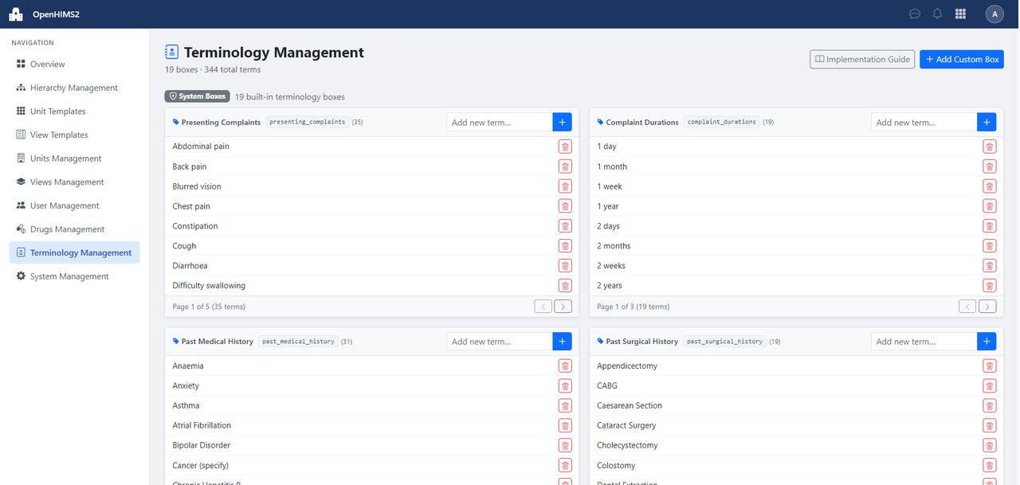The image size is (1020, 485).
Task: Go to next page of Presenting Complaints
Action: tap(563, 307)
